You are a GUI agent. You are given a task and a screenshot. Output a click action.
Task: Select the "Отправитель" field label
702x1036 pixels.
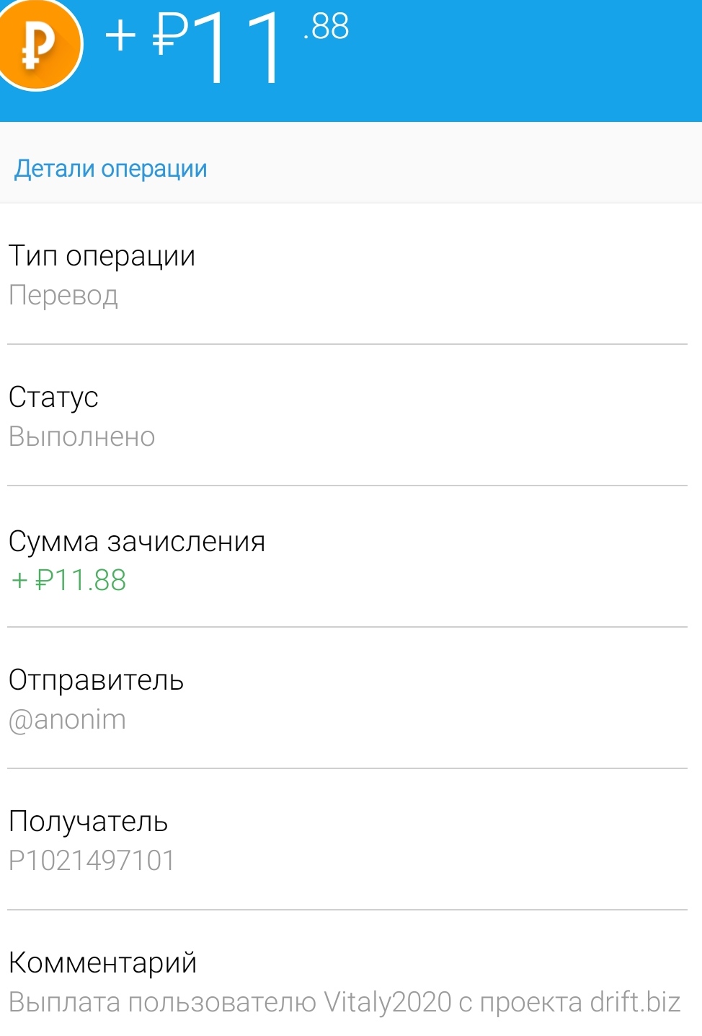point(96,680)
